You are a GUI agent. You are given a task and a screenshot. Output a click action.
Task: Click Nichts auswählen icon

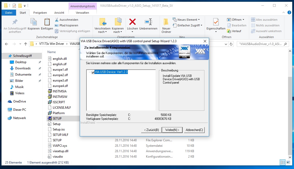(x=253, y=25)
